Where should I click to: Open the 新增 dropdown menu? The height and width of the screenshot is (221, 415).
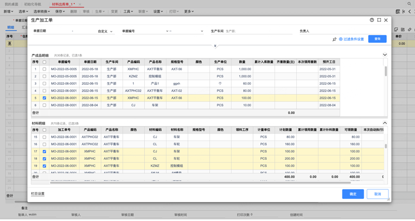tap(8, 11)
